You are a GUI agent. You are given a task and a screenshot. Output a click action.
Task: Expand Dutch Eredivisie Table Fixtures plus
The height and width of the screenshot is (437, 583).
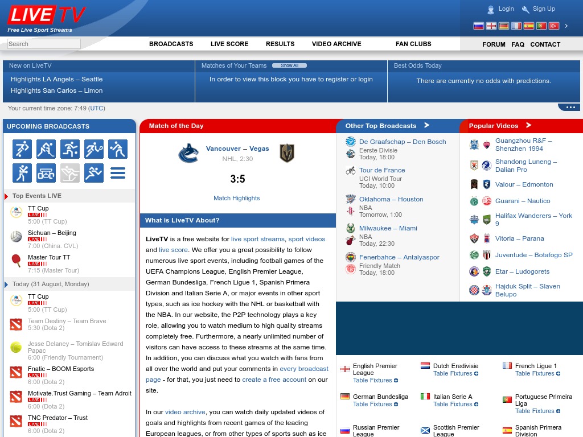477,374
